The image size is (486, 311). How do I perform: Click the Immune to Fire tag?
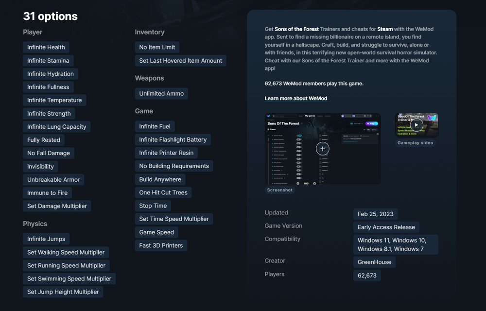point(47,192)
